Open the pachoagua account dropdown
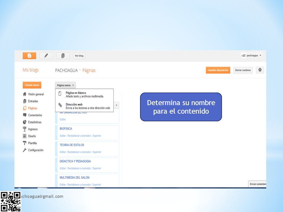 (251, 56)
